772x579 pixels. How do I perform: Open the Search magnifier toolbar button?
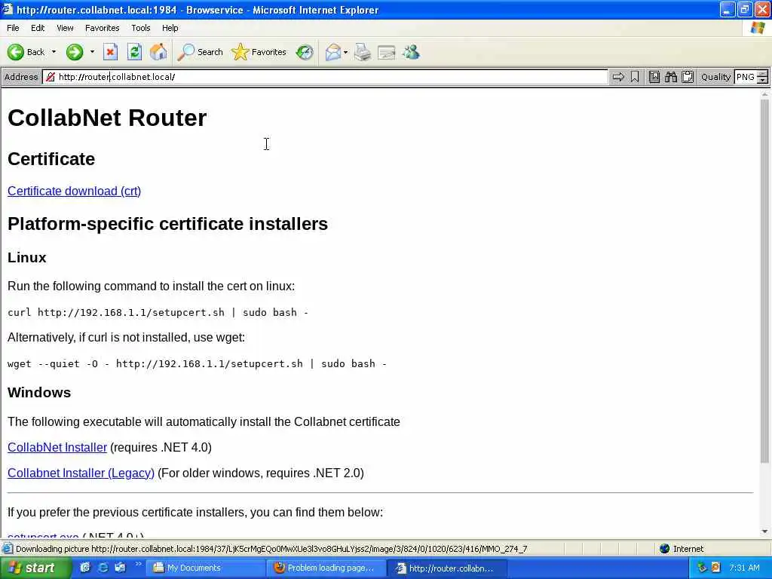tap(201, 52)
